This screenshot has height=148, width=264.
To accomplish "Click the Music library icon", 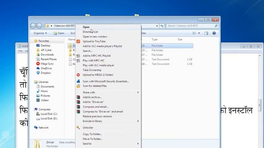I will pyautogui.click(x=38, y=91).
